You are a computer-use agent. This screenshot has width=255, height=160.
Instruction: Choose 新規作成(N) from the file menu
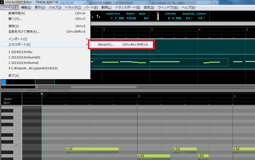45,13
